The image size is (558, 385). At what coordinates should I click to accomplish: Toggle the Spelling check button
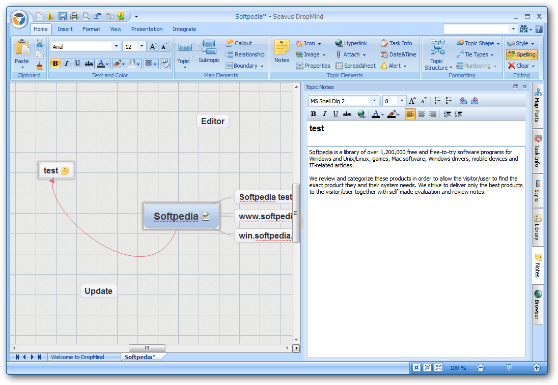(521, 54)
